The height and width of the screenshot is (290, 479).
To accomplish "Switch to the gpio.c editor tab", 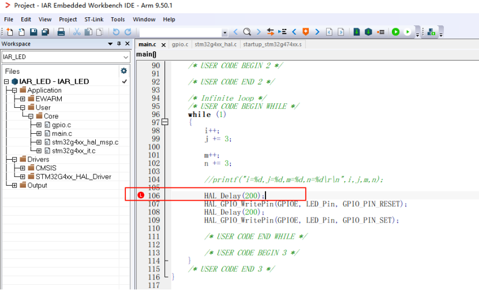I will (180, 44).
